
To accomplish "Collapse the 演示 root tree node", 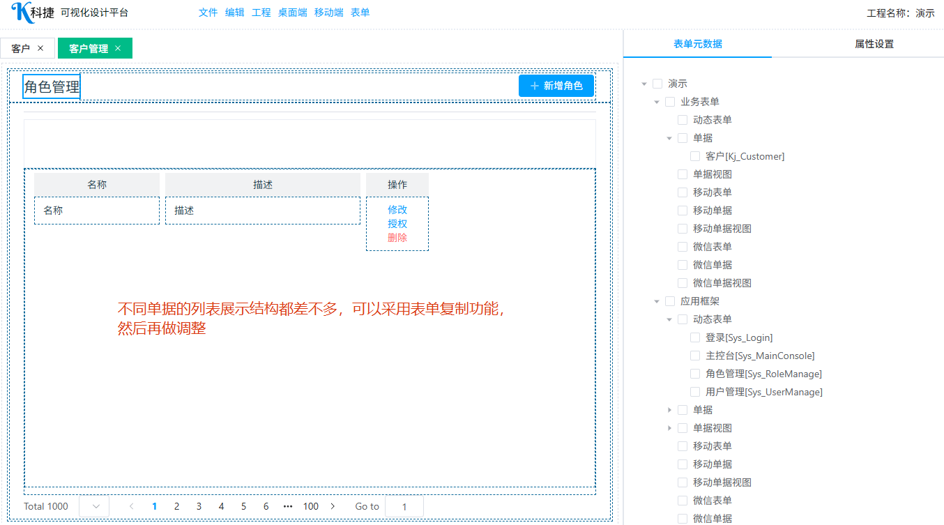I will (644, 84).
